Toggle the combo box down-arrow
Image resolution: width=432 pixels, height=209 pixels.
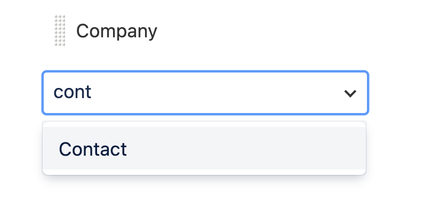(x=350, y=93)
